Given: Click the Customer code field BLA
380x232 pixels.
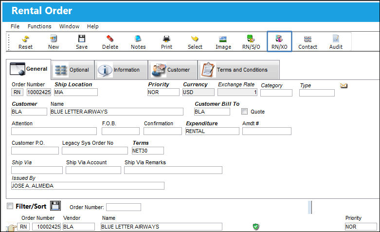Looking at the screenshot, I should click(29, 112).
